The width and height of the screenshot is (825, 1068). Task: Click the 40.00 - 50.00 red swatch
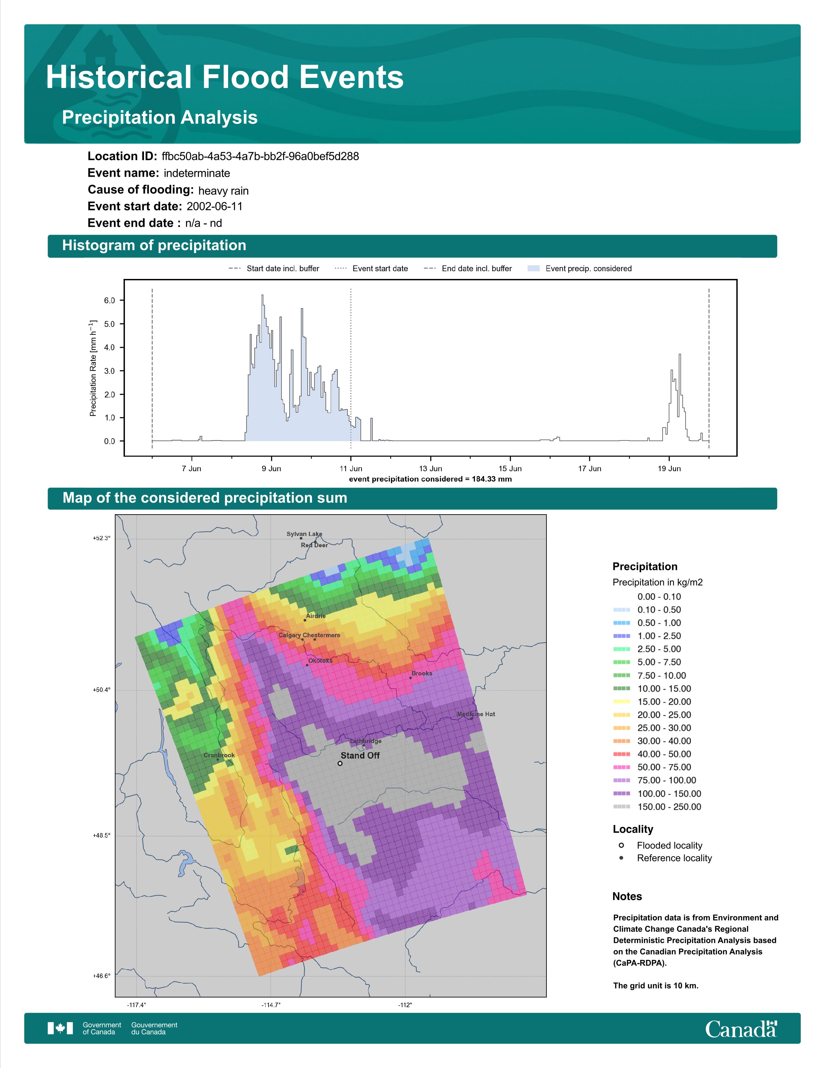(x=621, y=754)
